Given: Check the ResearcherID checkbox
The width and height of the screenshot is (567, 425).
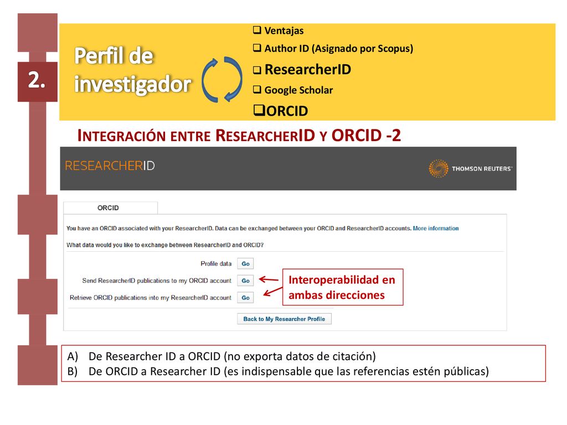Looking at the screenshot, I should 257,70.
